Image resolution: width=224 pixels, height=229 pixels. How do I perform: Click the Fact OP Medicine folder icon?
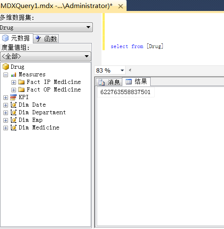[22, 89]
